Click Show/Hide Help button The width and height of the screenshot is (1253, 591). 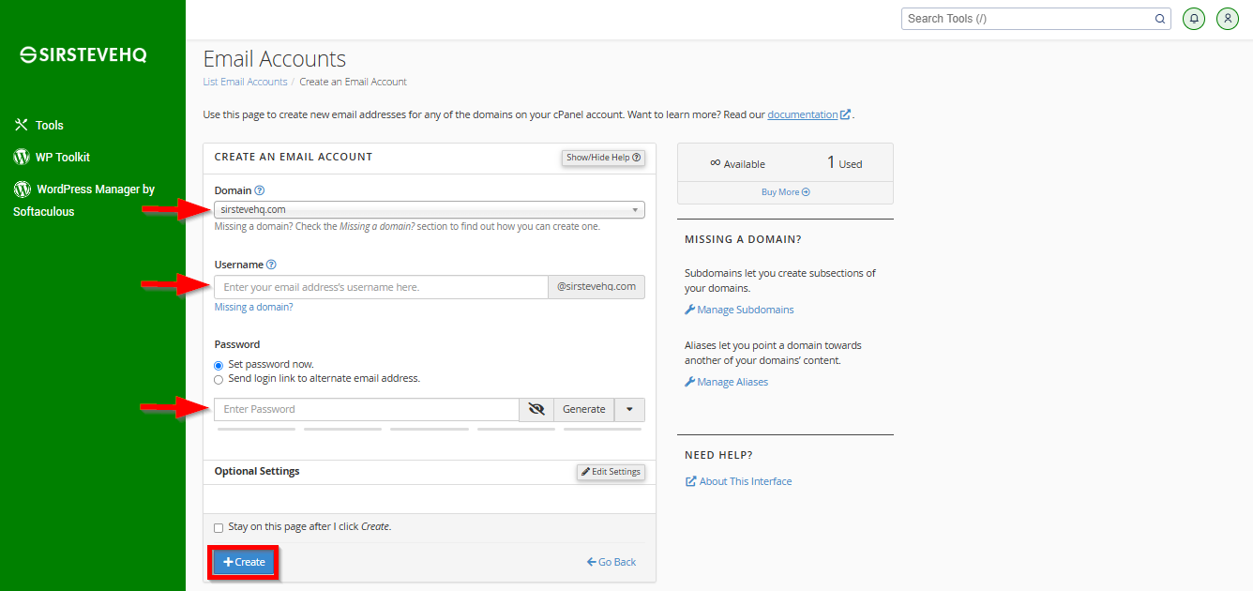tap(603, 158)
